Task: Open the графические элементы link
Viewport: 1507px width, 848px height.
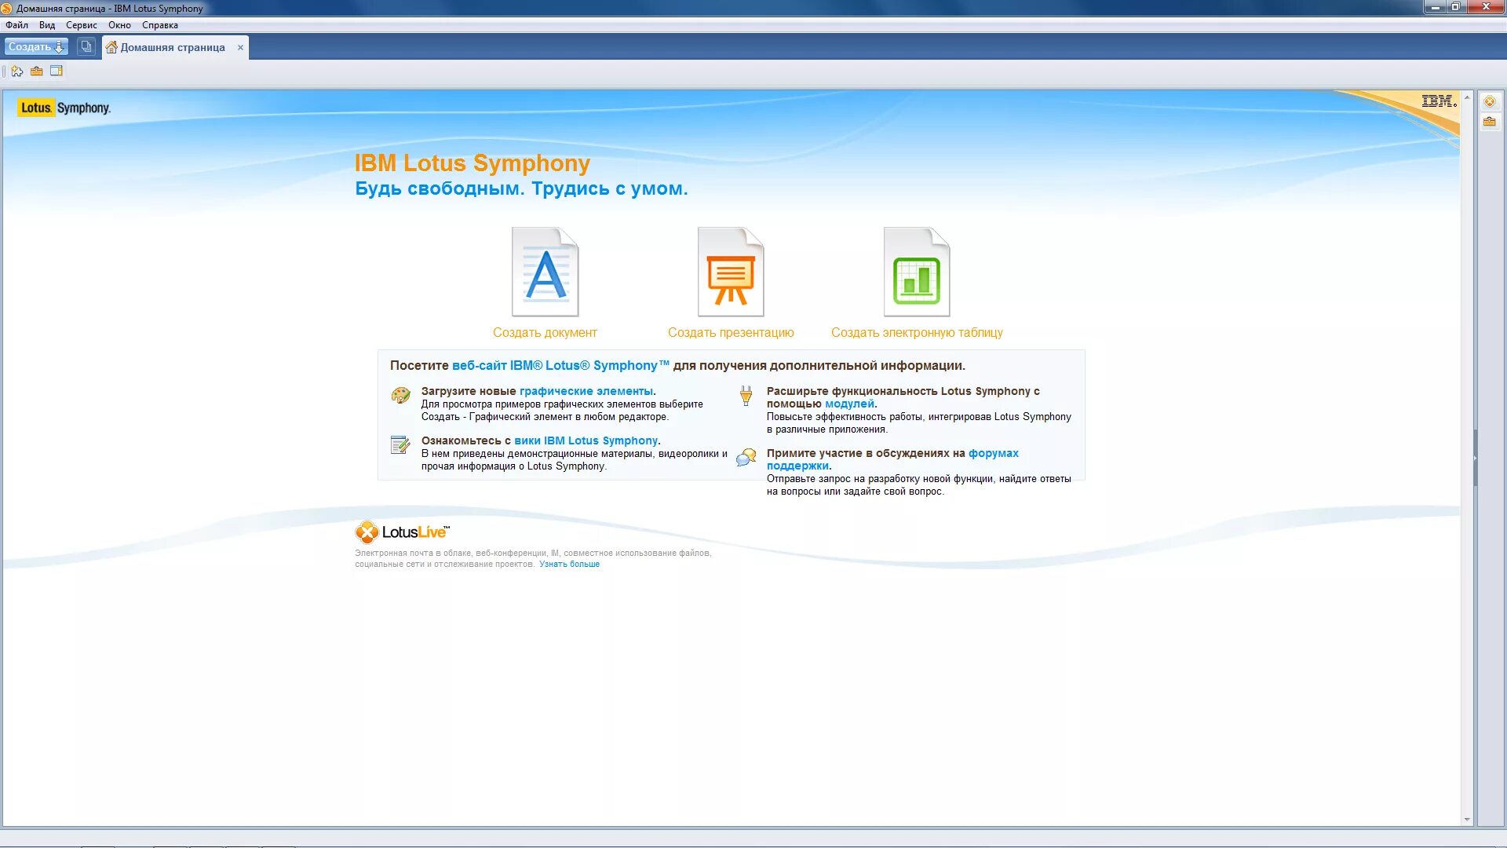Action: (x=586, y=391)
